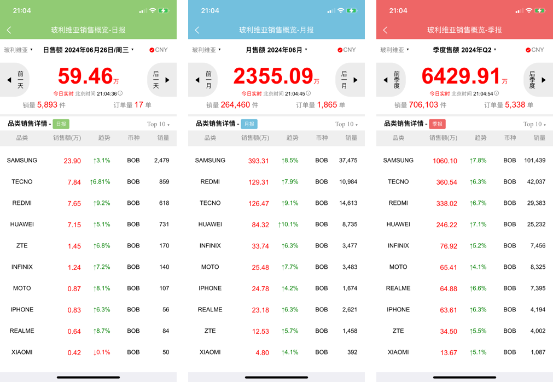Open 玻利维亚 country dropdown in monthly report
Screen dimensions: 553x383
206,50
